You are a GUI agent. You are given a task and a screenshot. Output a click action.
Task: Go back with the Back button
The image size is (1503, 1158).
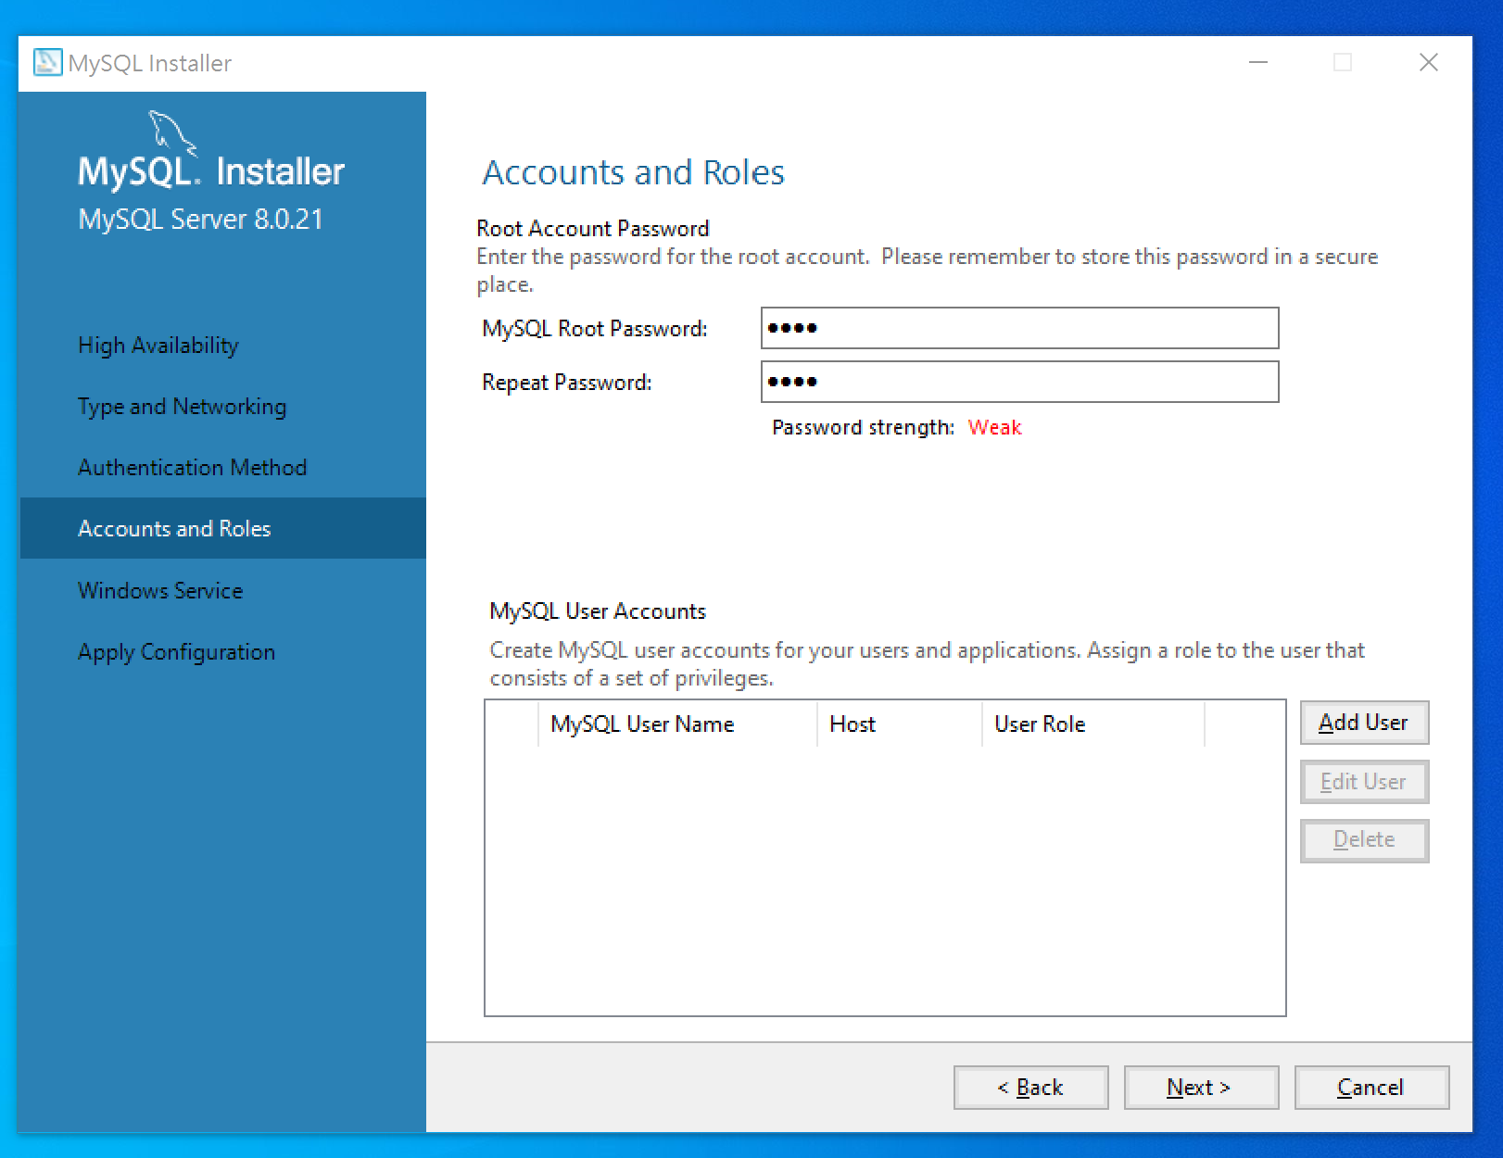pyautogui.click(x=1030, y=1088)
